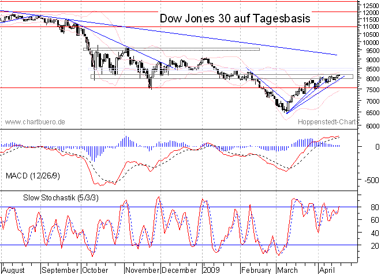Click the 6500 price axis label
The height and width of the screenshot is (274, 381).
tap(372, 113)
